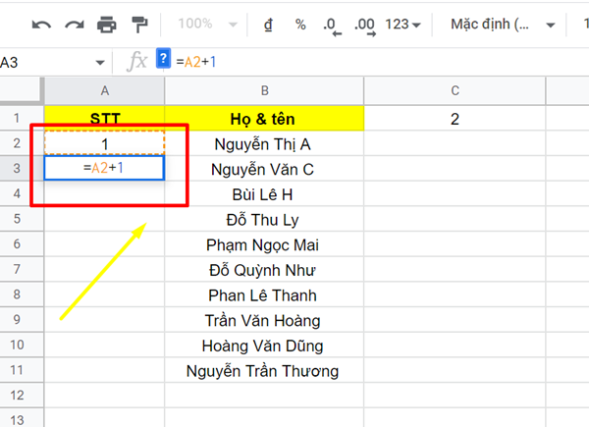Click the STT header cell
589x427 pixels.
point(104,119)
